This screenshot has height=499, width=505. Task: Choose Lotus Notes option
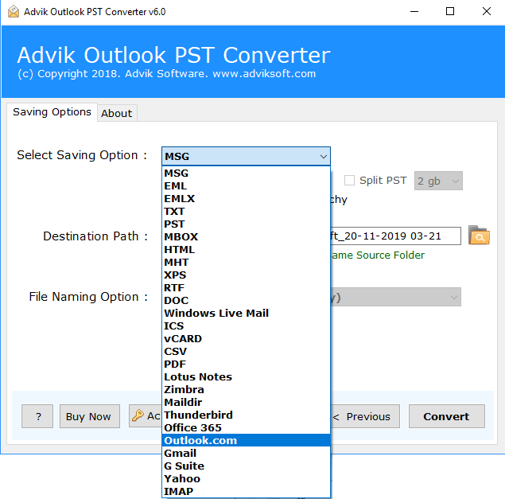(246, 376)
